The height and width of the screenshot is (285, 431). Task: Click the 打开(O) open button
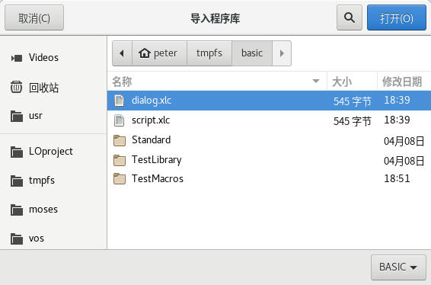[x=397, y=18]
